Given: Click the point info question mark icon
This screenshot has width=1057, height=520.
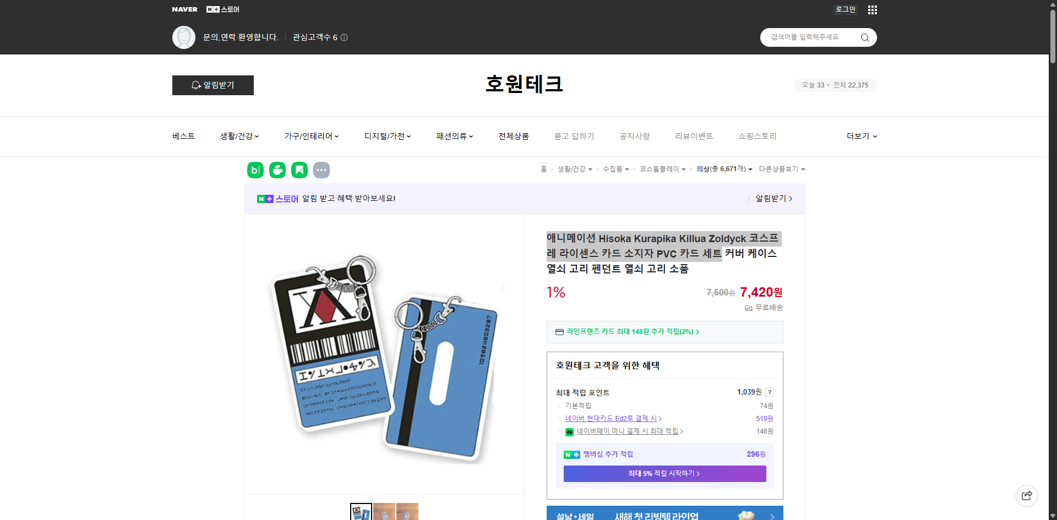Looking at the screenshot, I should click(x=770, y=392).
